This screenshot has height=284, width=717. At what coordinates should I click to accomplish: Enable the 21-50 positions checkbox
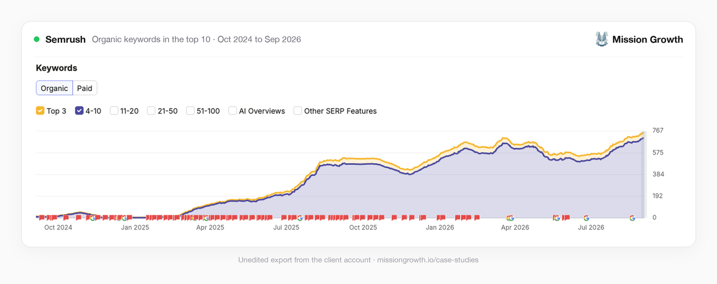[x=151, y=111]
